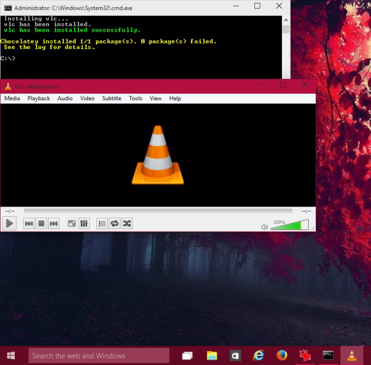Maximize the VLC media player window
Screen dimensions: 371x365
tap(283, 85)
